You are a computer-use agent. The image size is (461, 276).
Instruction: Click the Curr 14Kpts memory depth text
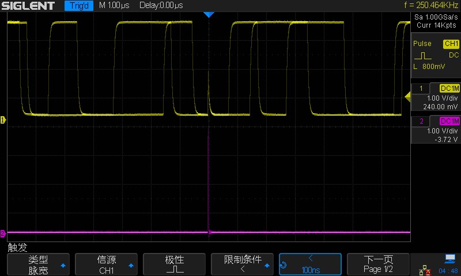pyautogui.click(x=436, y=25)
